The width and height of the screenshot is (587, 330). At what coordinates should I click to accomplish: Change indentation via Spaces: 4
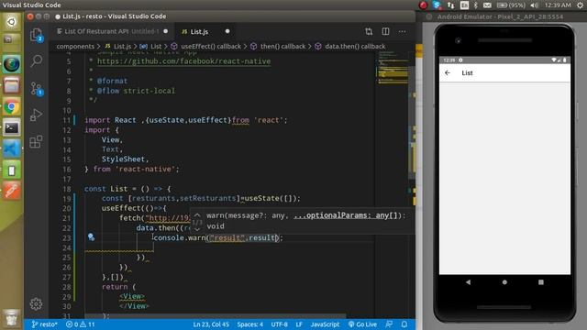(x=250, y=324)
